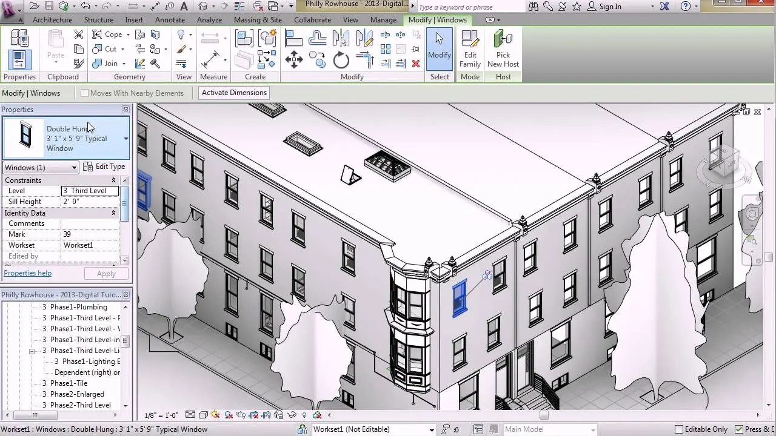This screenshot has width=776, height=436.
Task: Open the window type selector dropdown
Action: pyautogui.click(x=126, y=139)
